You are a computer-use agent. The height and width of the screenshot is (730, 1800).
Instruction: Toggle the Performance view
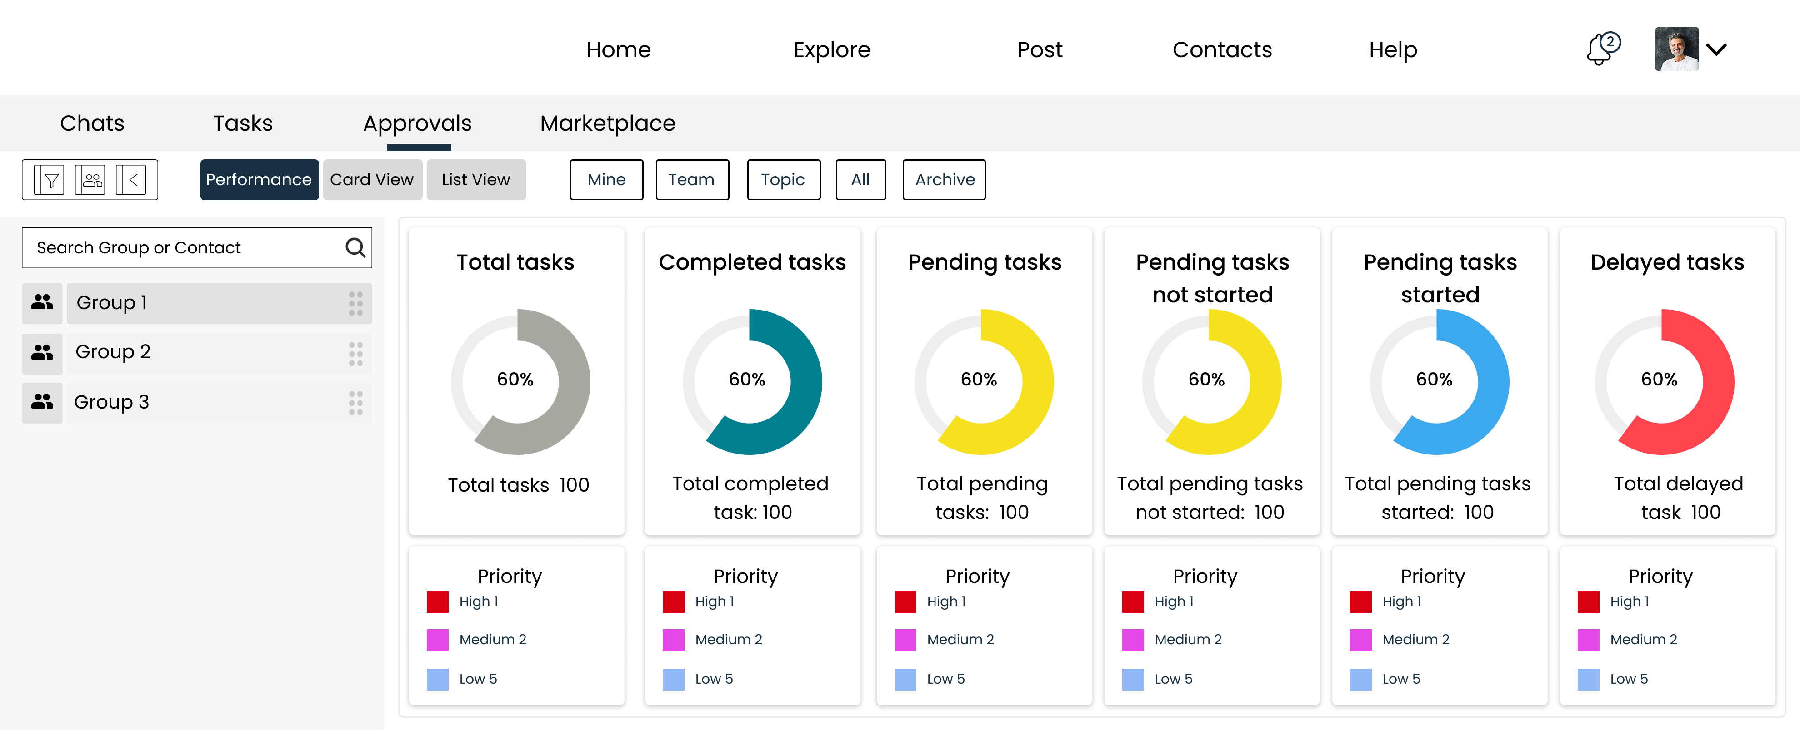coord(259,179)
